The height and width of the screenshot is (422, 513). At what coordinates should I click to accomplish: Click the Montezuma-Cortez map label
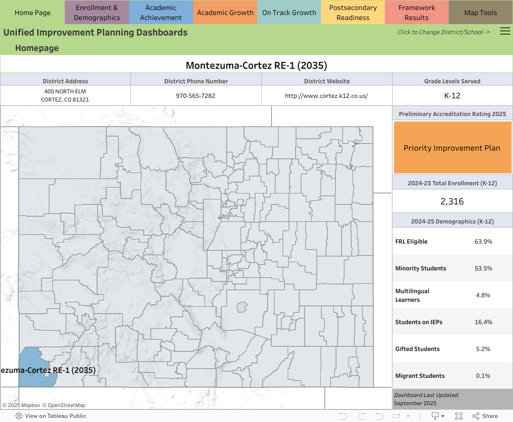(x=48, y=370)
